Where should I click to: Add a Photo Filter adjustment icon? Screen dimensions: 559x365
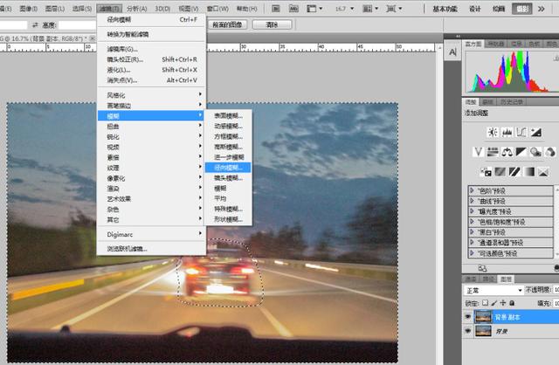pos(535,152)
